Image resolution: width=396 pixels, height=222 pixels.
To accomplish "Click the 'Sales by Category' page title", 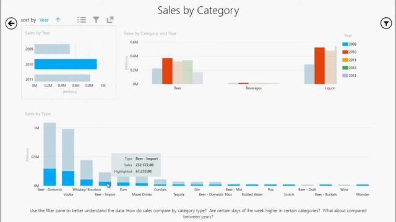I will click(x=198, y=10).
